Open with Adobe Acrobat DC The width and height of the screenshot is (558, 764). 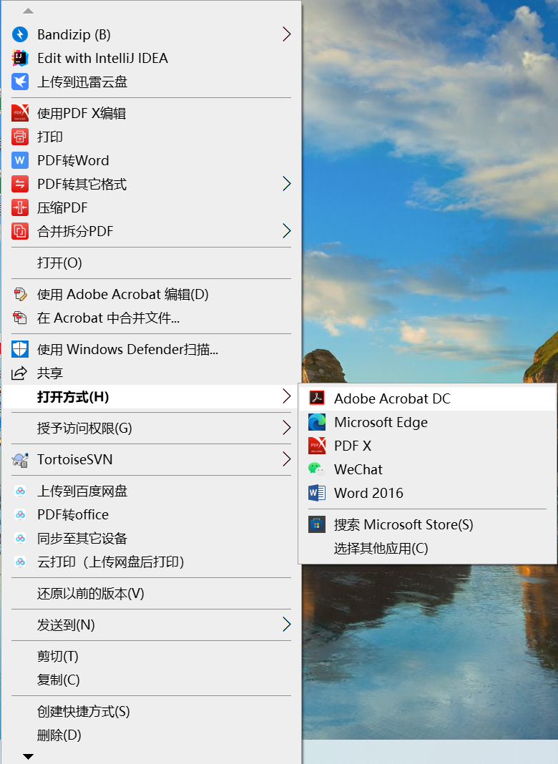tap(427, 398)
